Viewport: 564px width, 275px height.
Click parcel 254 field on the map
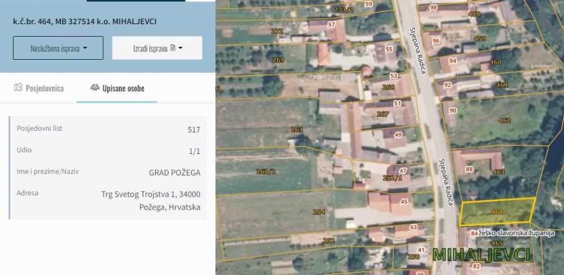point(319,212)
